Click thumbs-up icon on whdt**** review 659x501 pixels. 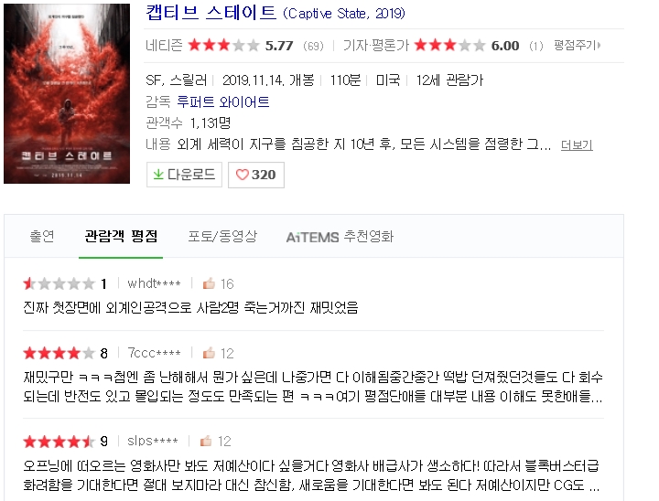209,283
